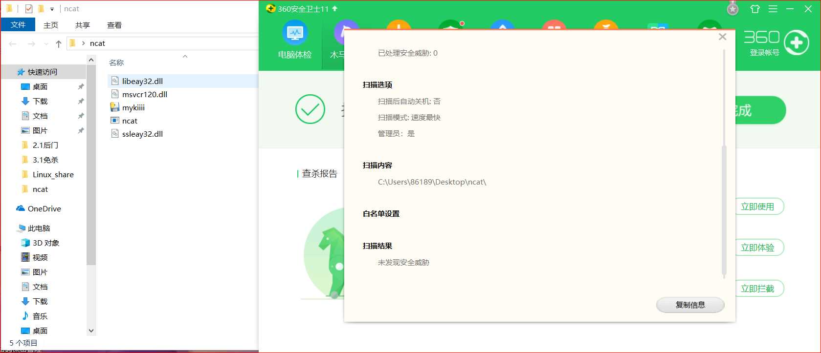Open the Linux_share folder
Viewport: 821px width, 353px height.
click(x=53, y=174)
